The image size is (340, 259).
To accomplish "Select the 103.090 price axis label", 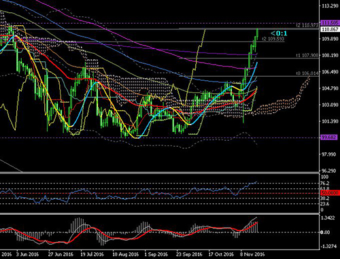I will (330, 105).
